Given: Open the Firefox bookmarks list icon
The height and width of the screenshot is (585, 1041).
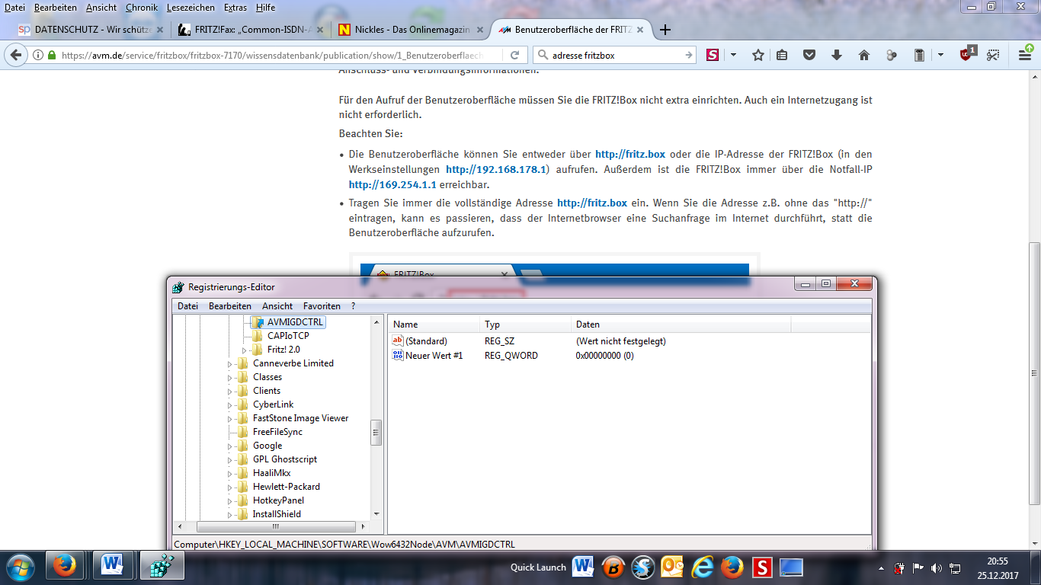Looking at the screenshot, I should (x=782, y=55).
